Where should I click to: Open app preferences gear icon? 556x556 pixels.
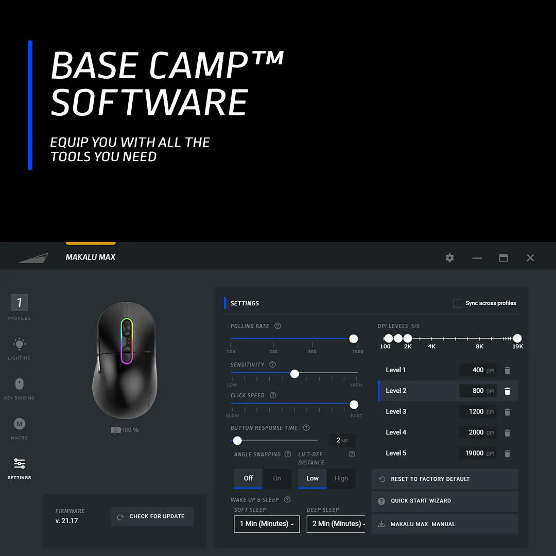click(449, 258)
